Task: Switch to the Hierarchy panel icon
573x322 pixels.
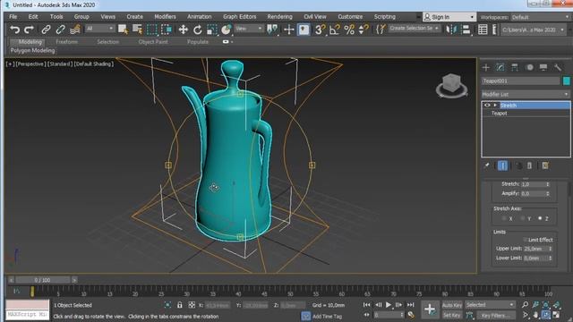Action: (x=515, y=67)
